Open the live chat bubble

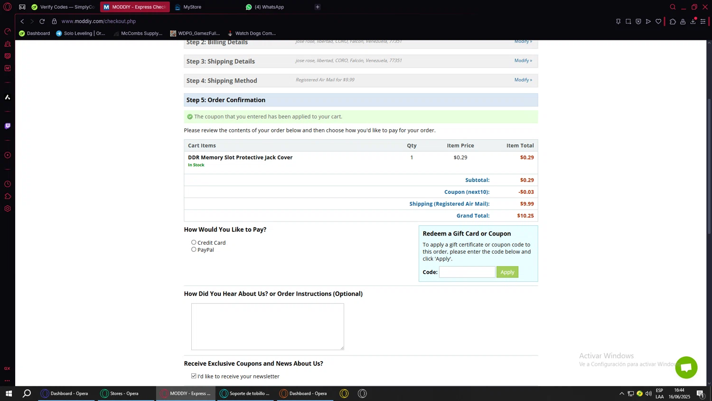click(686, 367)
